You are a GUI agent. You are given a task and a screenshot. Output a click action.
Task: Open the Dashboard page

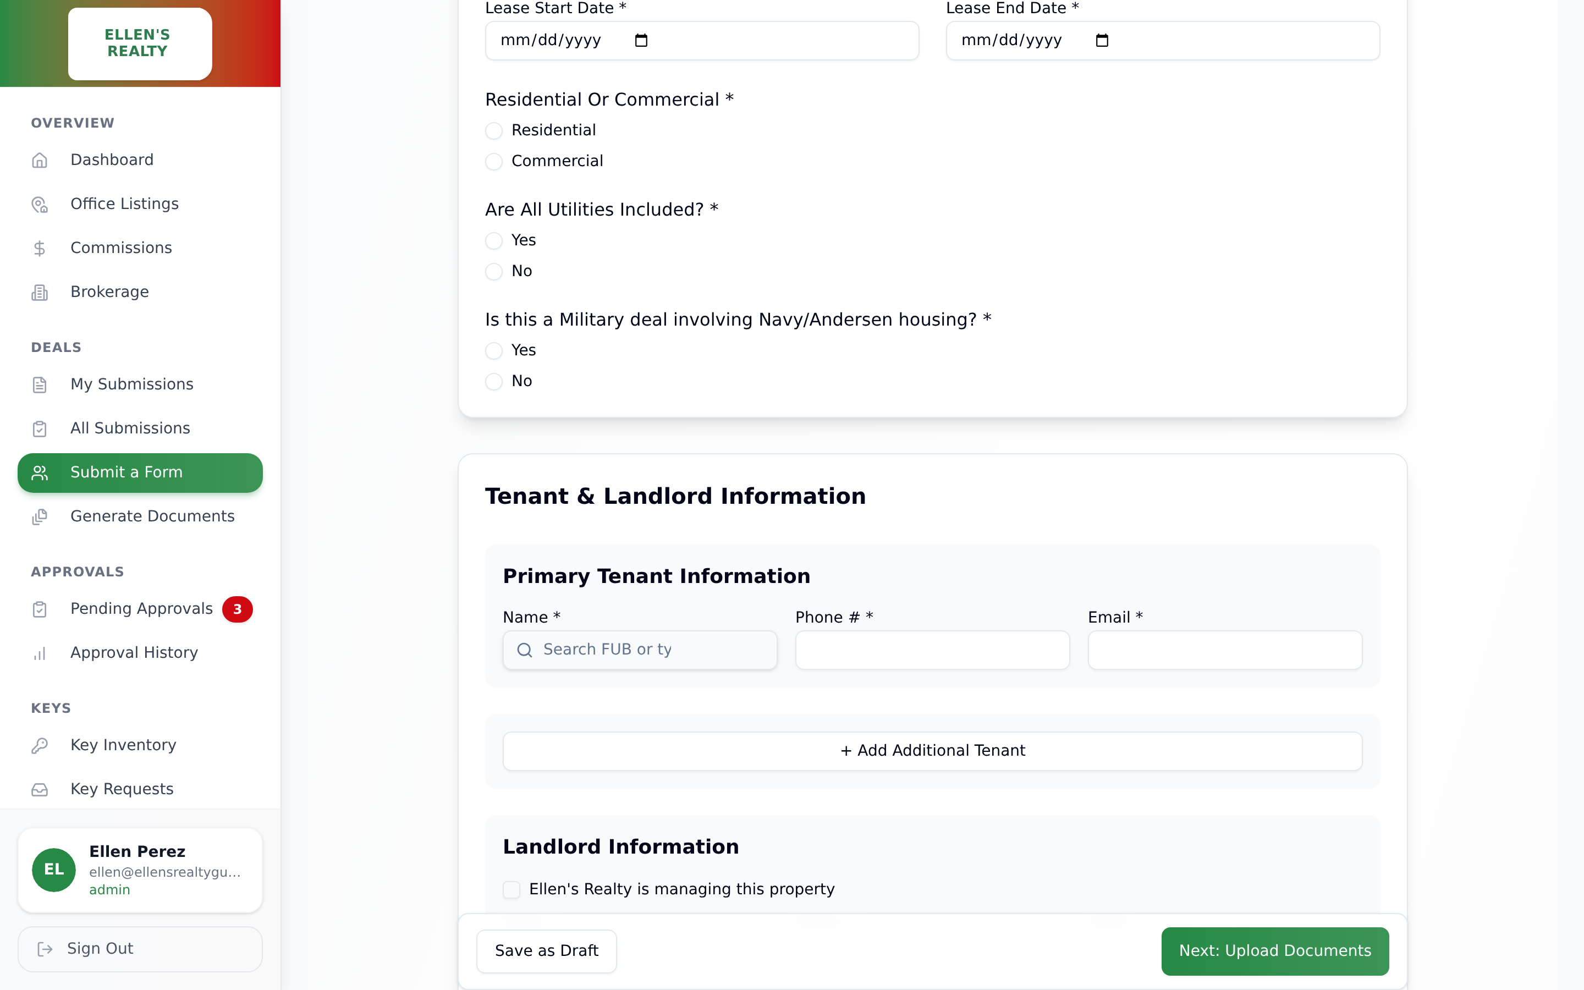point(140,159)
